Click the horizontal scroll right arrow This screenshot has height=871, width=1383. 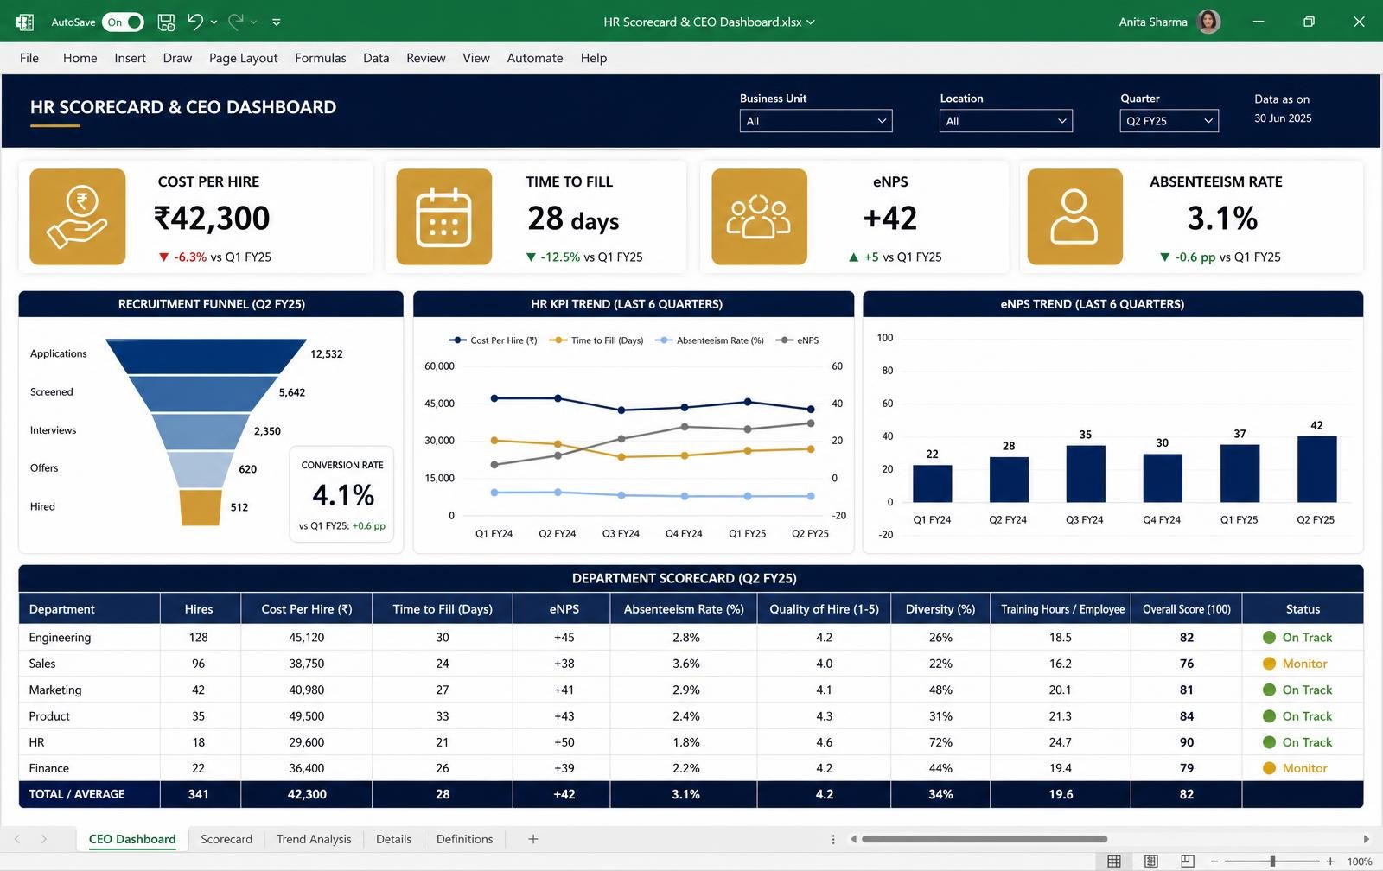click(x=1366, y=839)
